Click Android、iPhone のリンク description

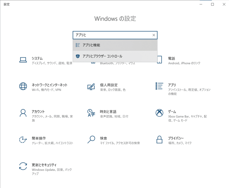point(184,63)
